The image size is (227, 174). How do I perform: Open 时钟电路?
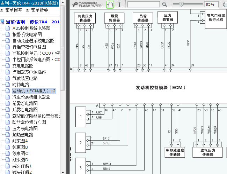coord(21,85)
